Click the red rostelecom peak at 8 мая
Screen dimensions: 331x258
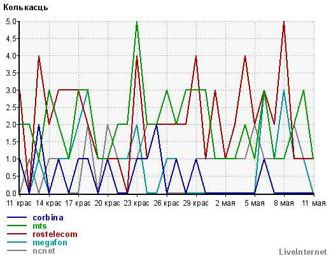[284, 22]
